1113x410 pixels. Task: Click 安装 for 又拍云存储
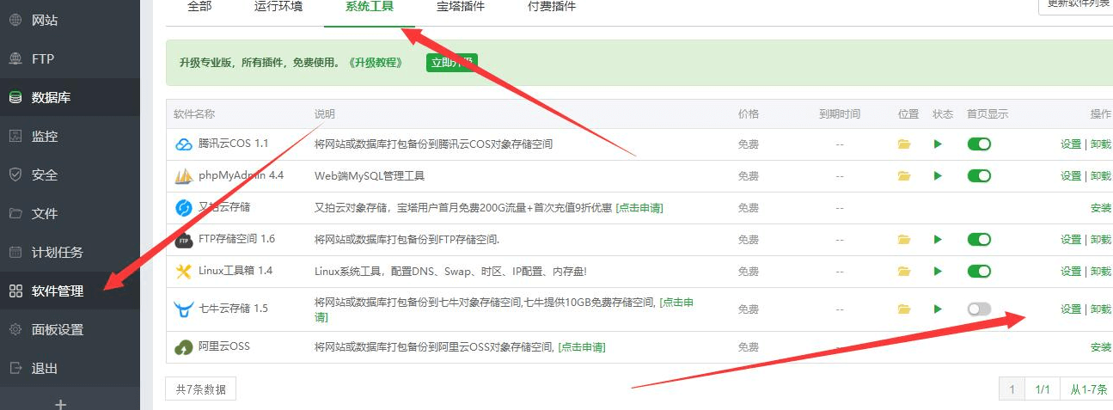point(1101,208)
